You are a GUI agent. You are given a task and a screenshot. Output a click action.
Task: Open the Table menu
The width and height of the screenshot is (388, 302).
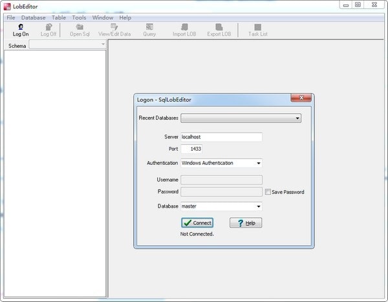coord(59,17)
